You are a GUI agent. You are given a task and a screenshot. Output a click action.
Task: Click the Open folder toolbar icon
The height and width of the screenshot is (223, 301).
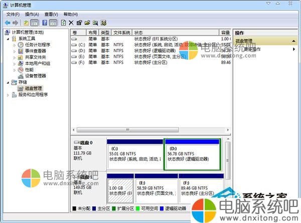pyautogui.click(x=87, y=23)
